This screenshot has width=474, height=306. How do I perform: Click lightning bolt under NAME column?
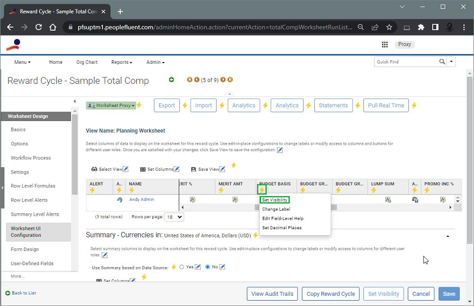click(x=131, y=190)
